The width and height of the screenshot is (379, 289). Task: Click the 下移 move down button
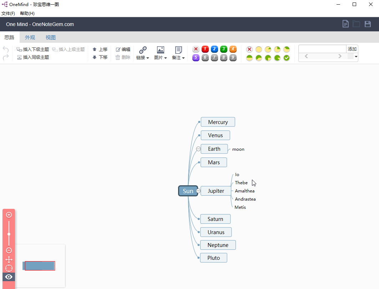coord(100,57)
